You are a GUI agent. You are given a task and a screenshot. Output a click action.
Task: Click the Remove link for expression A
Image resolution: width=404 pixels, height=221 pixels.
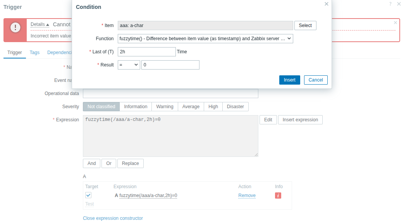click(x=247, y=195)
